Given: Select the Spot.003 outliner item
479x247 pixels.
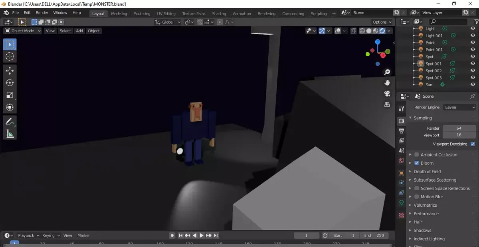Looking at the screenshot, I should pos(433,78).
